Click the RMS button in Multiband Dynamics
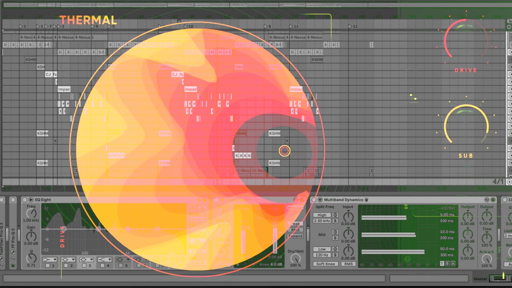512x288 pixels. pyautogui.click(x=348, y=264)
